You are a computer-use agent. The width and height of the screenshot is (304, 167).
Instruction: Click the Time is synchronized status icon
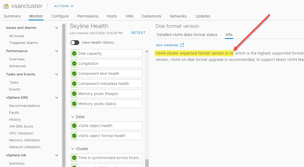[74, 158]
